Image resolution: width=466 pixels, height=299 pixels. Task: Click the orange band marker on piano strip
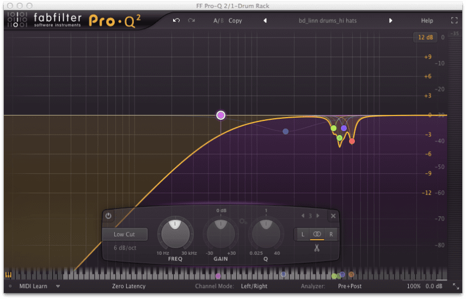tap(351, 274)
